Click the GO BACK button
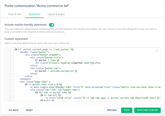 pos(14,110)
